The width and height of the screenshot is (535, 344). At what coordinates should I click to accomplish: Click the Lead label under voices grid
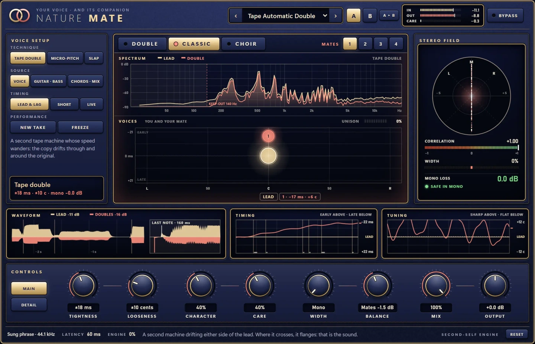coord(268,197)
